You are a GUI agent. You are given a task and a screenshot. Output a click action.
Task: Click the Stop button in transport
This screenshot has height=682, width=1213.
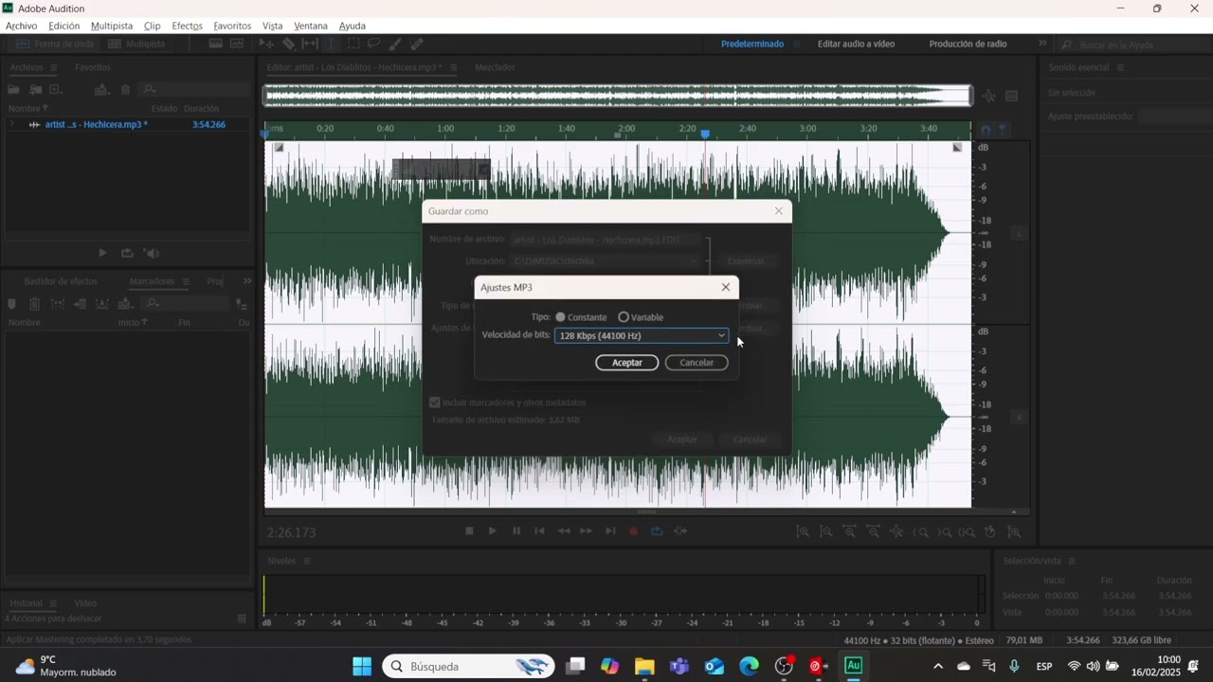469,531
